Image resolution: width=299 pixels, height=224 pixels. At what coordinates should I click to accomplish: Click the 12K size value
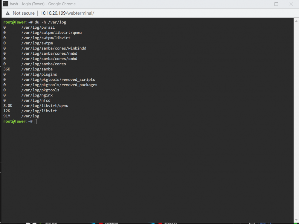coord(7,111)
